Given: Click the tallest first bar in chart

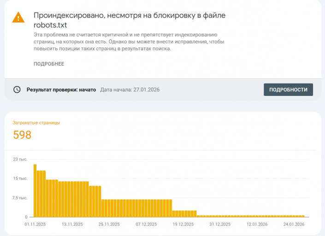Looking at the screenshot, I should click(x=35, y=191).
